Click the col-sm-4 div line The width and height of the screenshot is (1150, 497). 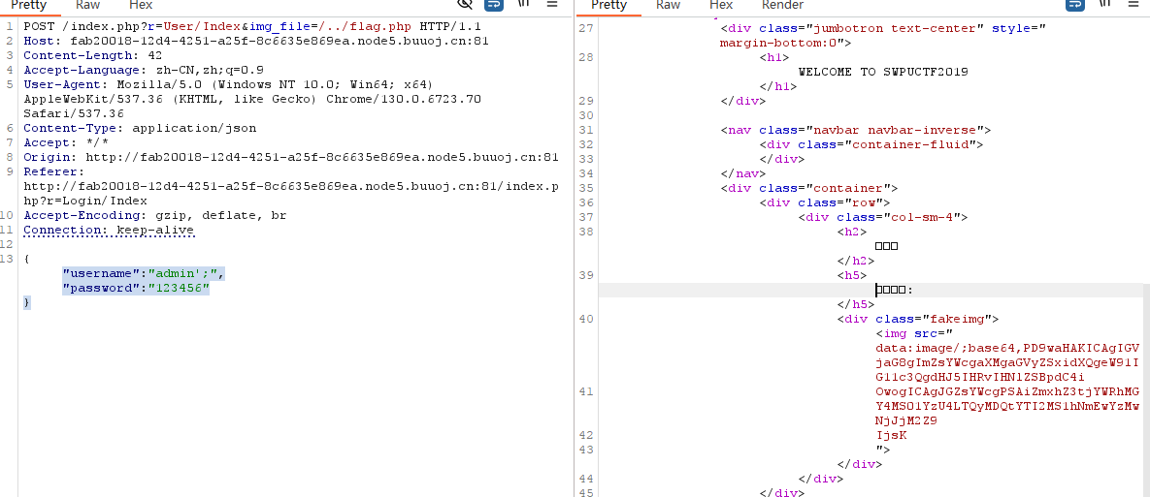(x=883, y=217)
